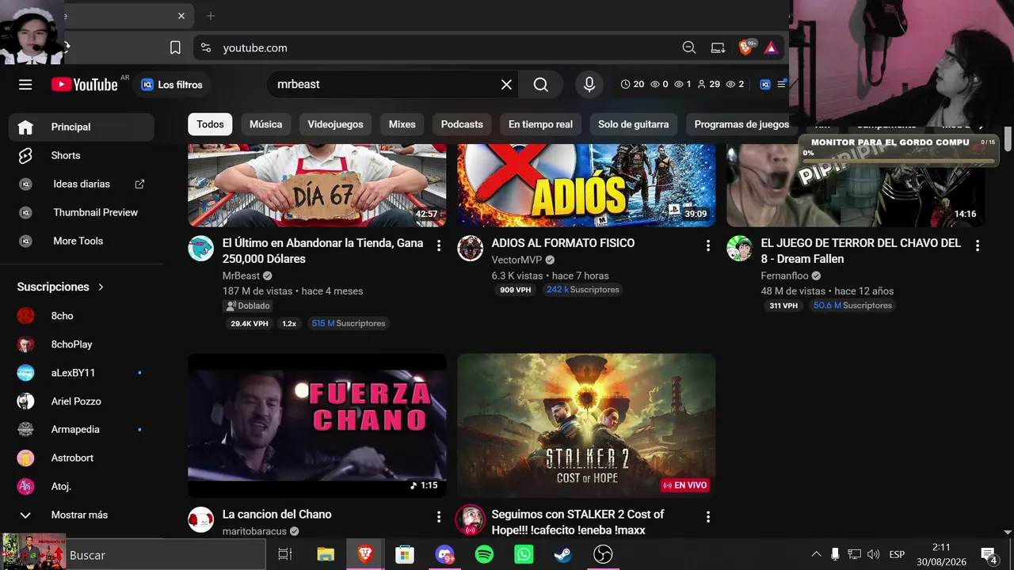Open options for the MrBeast tienda video
The height and width of the screenshot is (570, 1014).
[x=439, y=245]
